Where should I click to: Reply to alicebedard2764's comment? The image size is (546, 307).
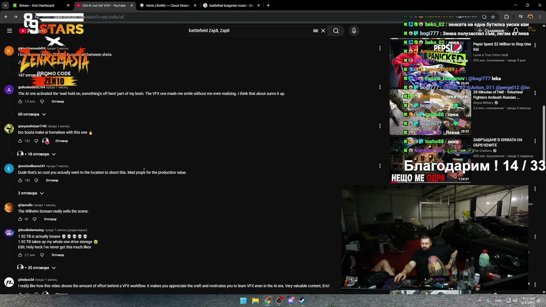pyautogui.click(x=58, y=101)
